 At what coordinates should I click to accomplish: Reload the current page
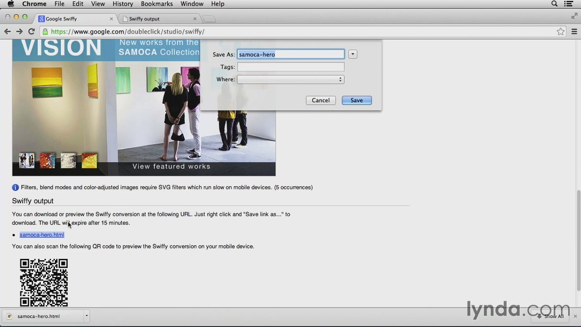pos(31,31)
